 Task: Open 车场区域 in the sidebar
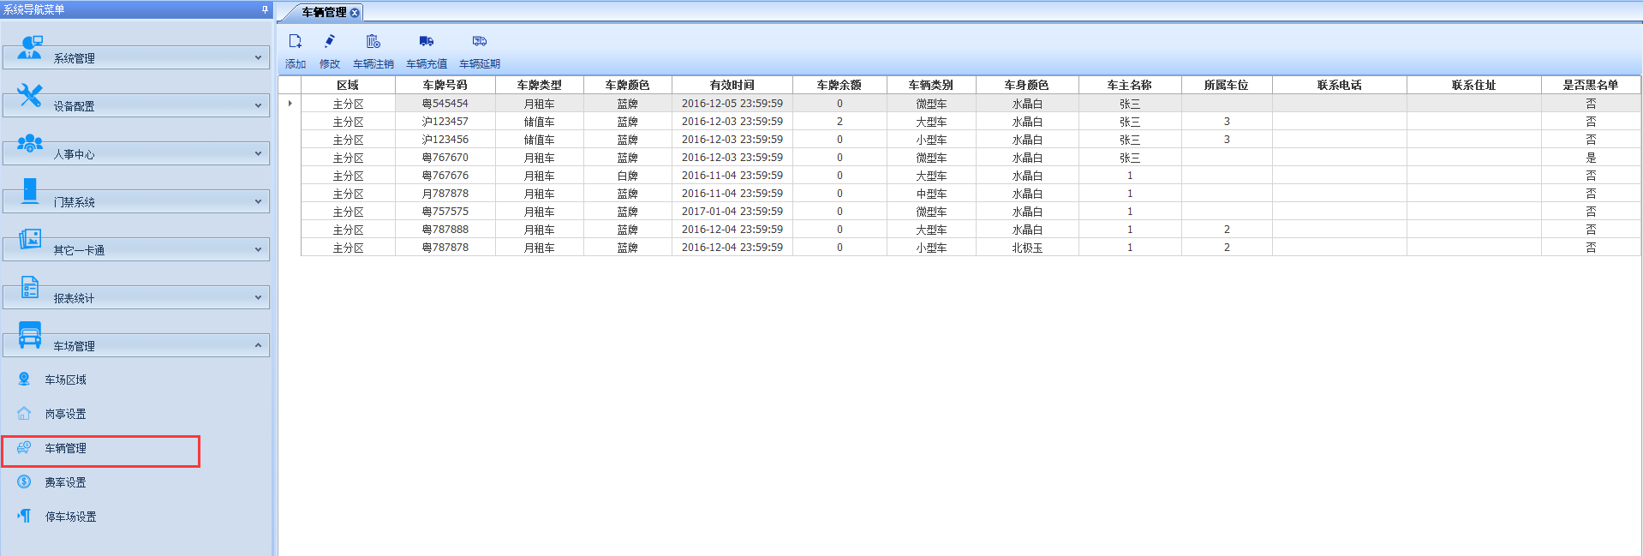[65, 380]
